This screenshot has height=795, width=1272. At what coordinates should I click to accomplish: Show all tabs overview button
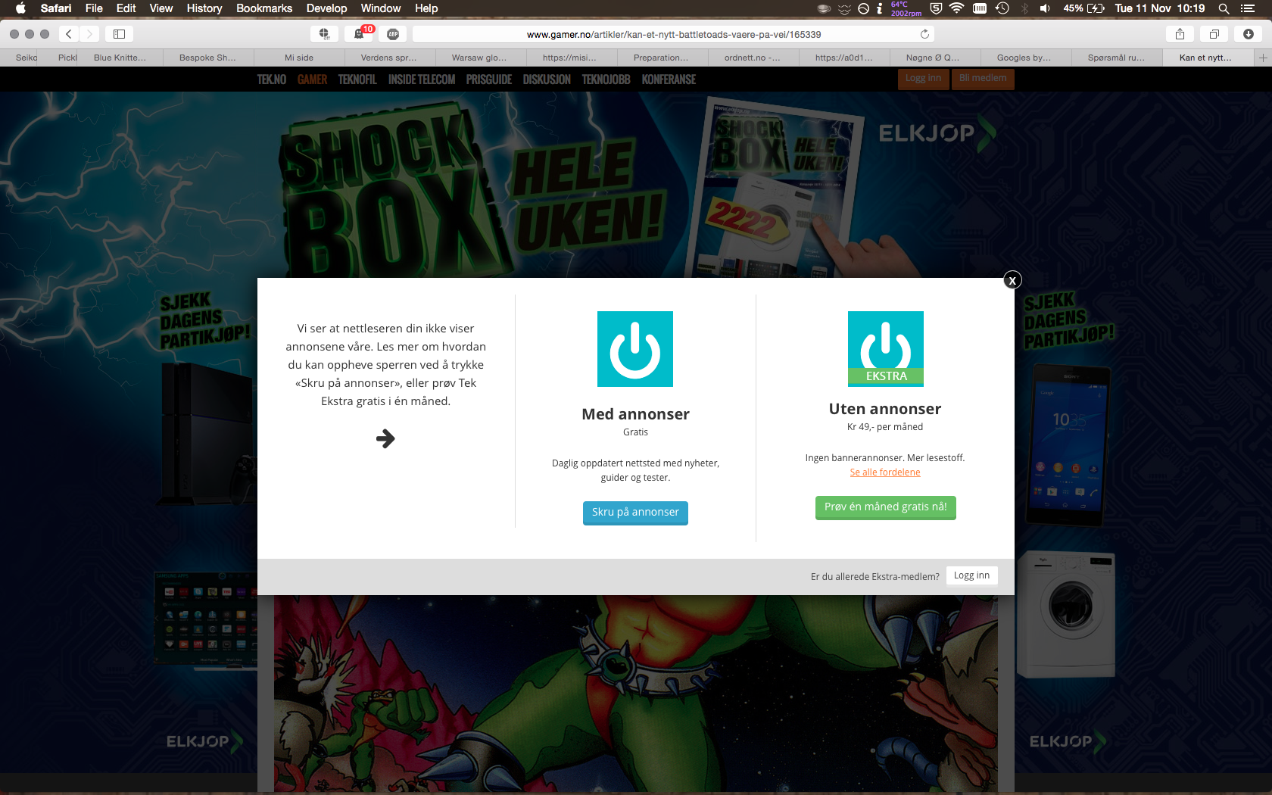click(x=1214, y=34)
